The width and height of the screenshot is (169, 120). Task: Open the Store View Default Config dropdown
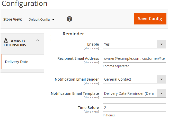[41, 20]
